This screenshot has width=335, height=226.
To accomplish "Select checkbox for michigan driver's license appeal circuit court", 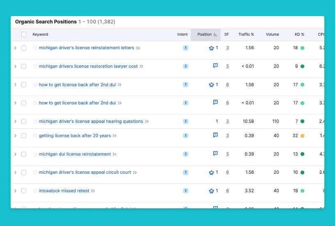I will pyautogui.click(x=24, y=173).
